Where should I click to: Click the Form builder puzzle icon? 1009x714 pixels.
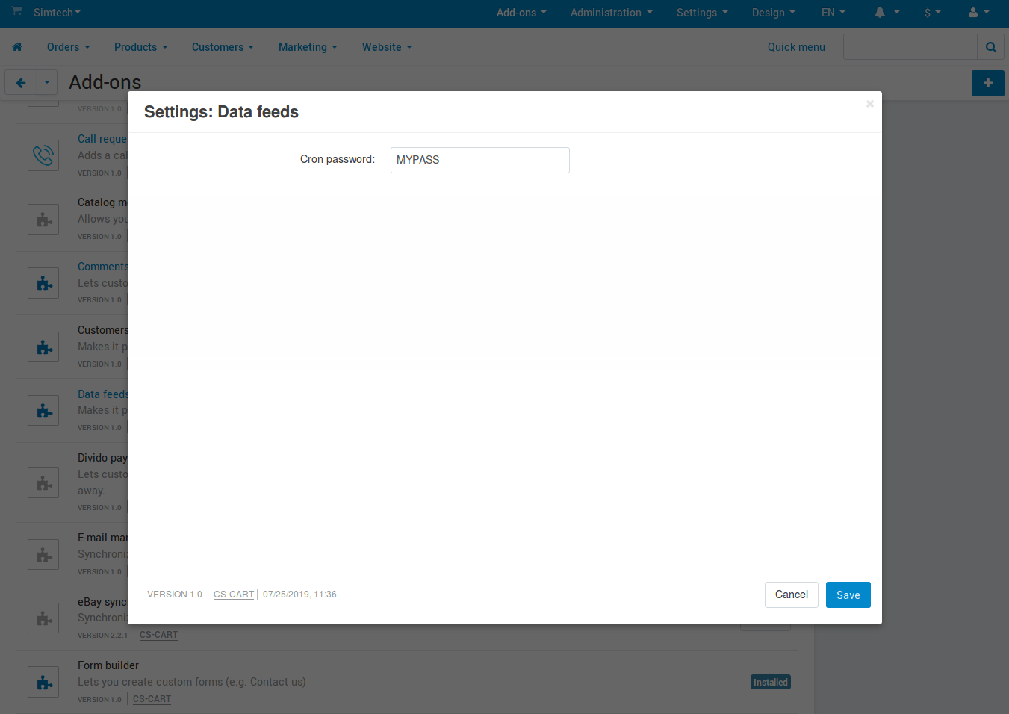[43, 681]
